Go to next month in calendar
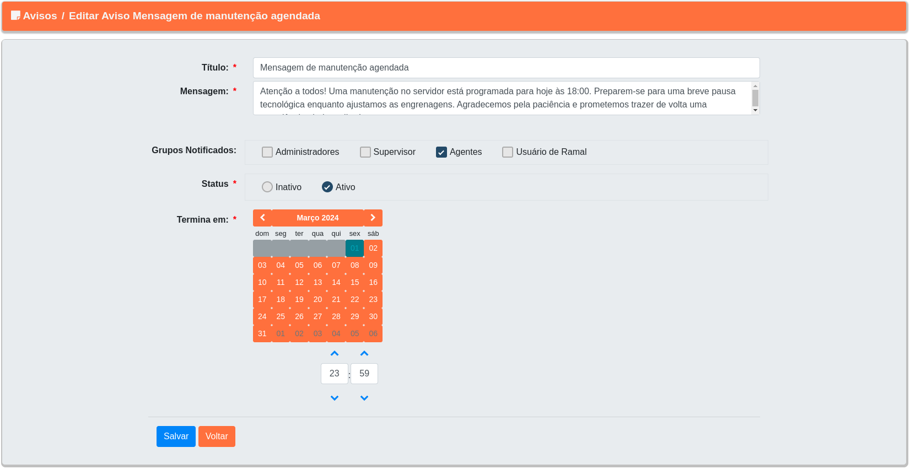 point(373,218)
